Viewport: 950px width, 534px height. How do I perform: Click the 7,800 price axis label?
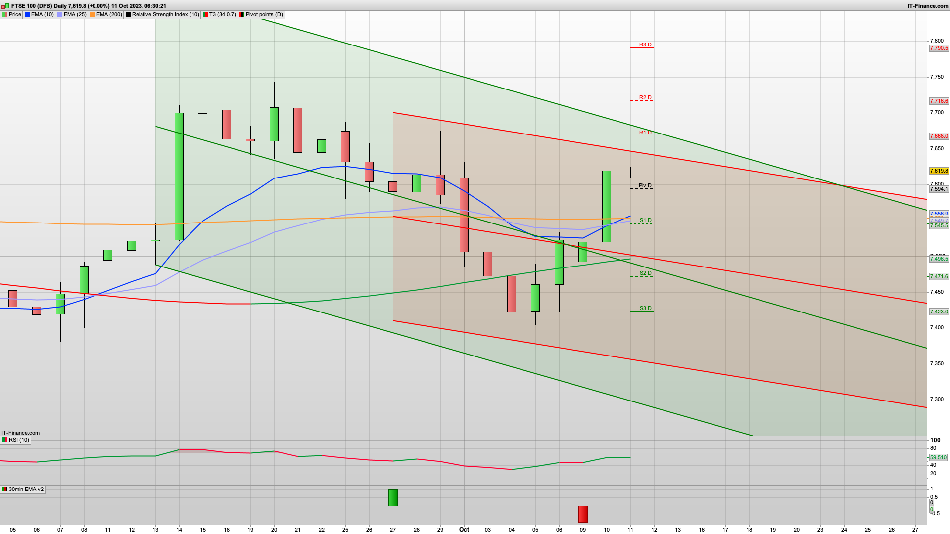click(937, 41)
